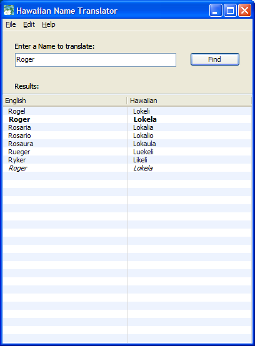Sort by the Hawaiian column header

(x=189, y=101)
